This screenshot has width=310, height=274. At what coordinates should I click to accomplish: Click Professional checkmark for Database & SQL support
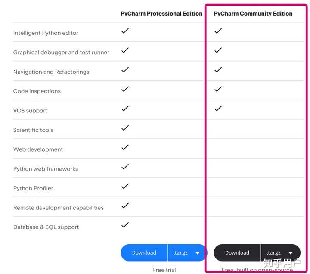pos(125,225)
